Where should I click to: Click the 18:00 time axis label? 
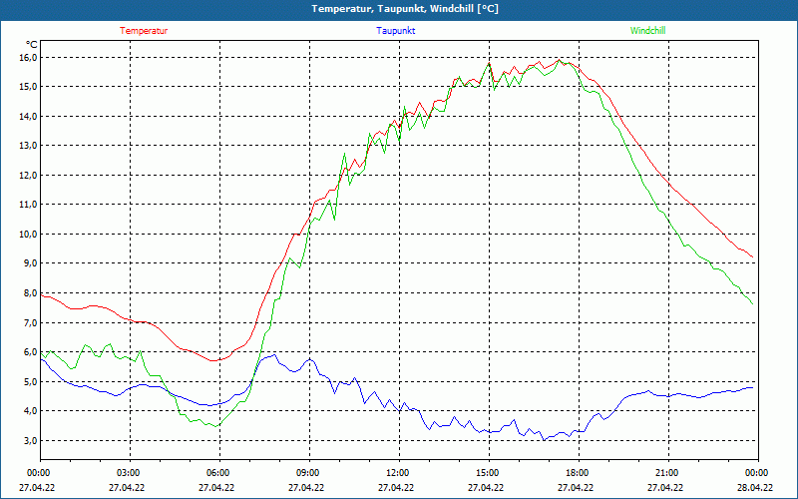coord(576,473)
